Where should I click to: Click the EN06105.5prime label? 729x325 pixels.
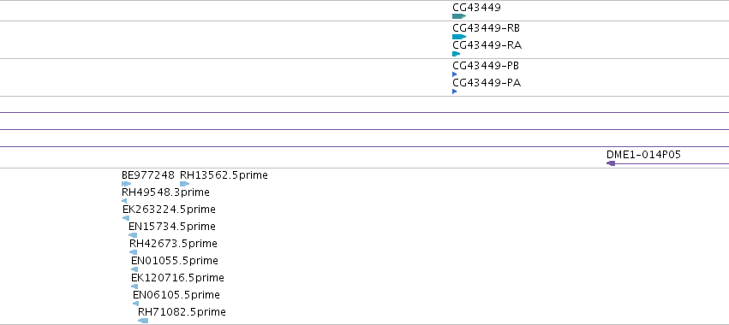point(176,295)
